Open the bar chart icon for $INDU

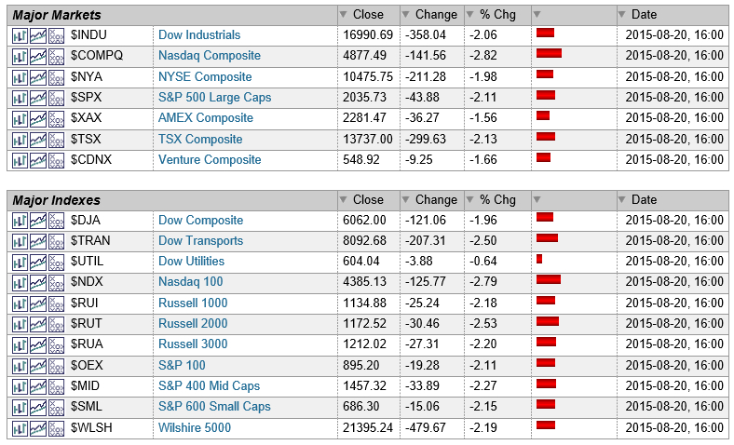pyautogui.click(x=20, y=35)
